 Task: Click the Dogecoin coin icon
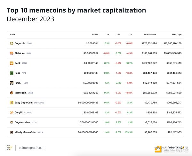pyautogui.click(x=12, y=43)
